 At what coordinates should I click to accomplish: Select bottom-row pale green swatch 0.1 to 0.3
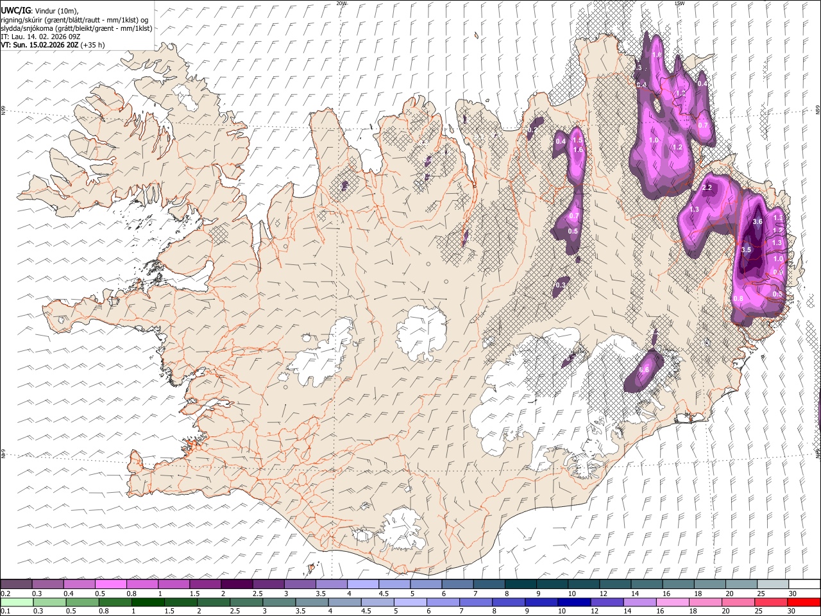(17, 602)
